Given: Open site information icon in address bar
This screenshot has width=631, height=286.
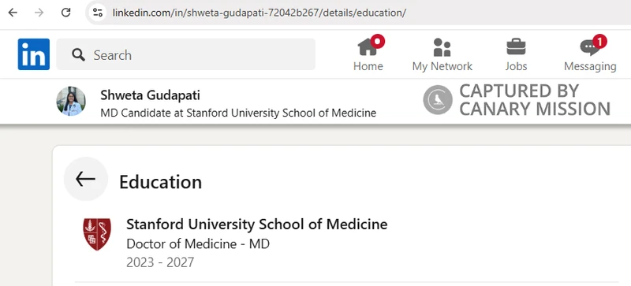Looking at the screenshot, I should [97, 13].
